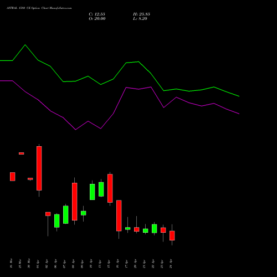Click the 20 Apr date label
Screen dimensions: 277x277
tap(135, 263)
